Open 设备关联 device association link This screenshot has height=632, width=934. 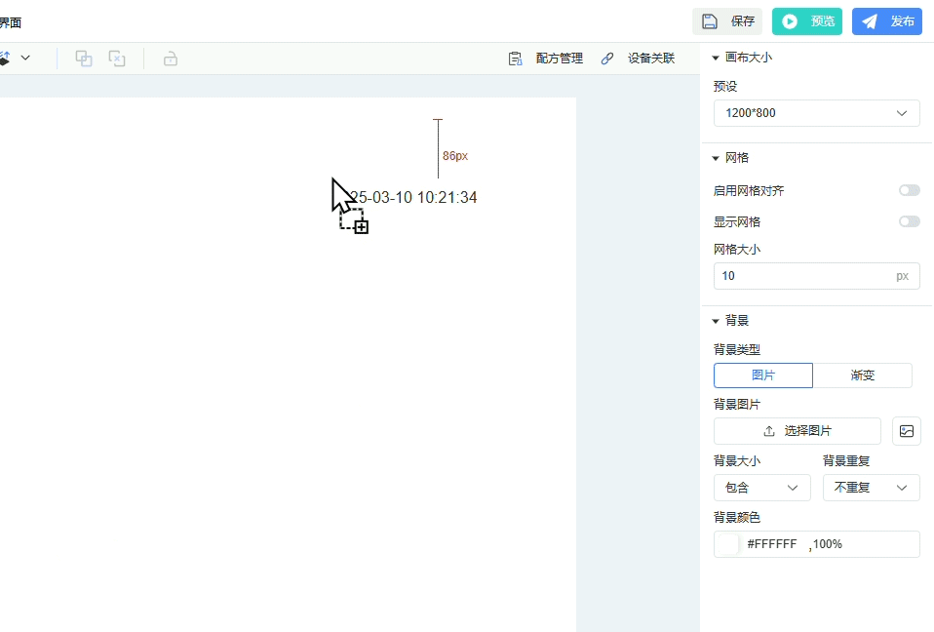tap(639, 59)
